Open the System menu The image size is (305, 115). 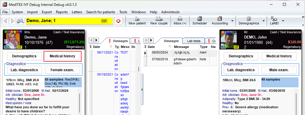point(17,12)
